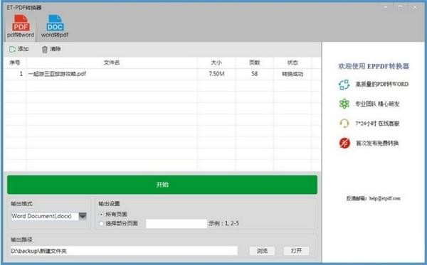
Task: Click the 状态 column header
Action: 292,63
